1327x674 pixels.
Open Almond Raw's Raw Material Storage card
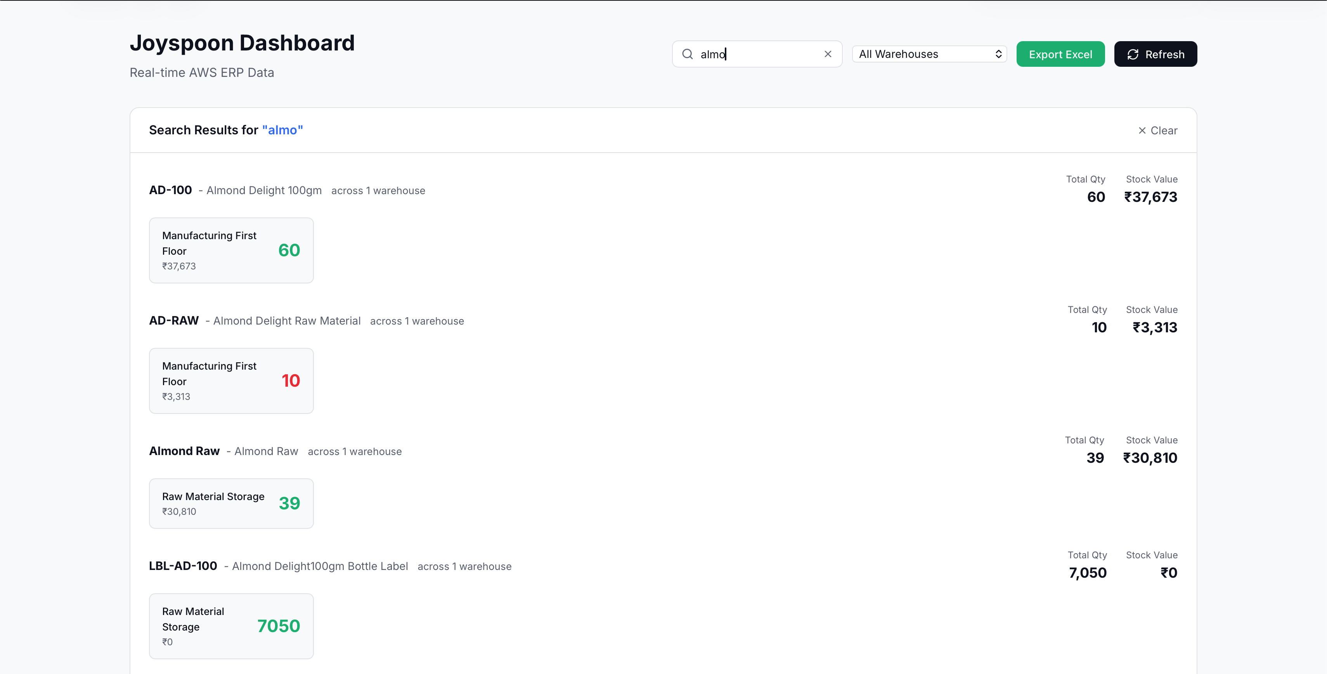coord(231,504)
